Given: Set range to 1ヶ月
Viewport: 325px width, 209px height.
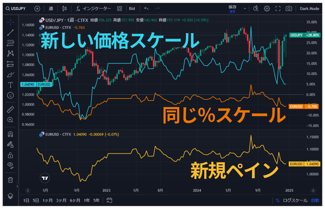Looking at the screenshot, I should pos(48,200).
